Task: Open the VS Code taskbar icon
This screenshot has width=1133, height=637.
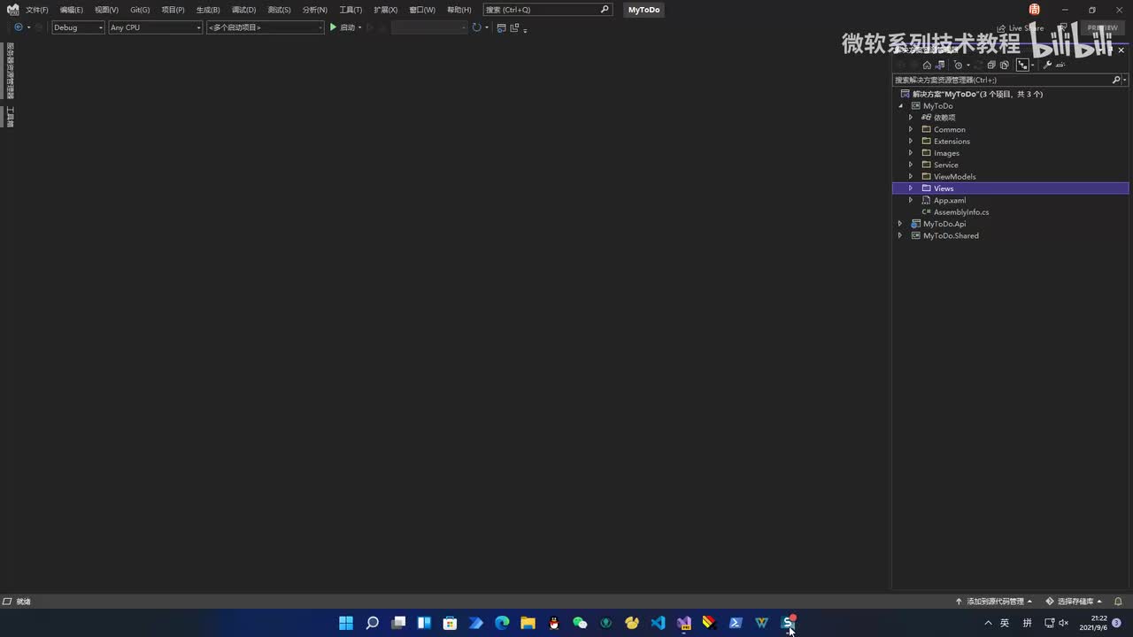Action: point(658,623)
